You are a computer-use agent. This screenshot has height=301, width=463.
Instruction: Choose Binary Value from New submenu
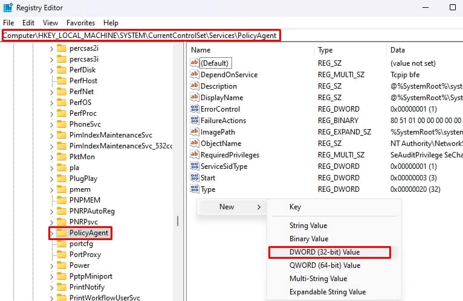pos(334,239)
